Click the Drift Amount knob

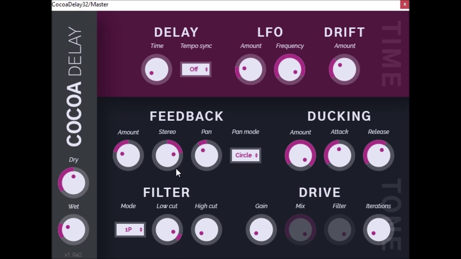click(344, 69)
